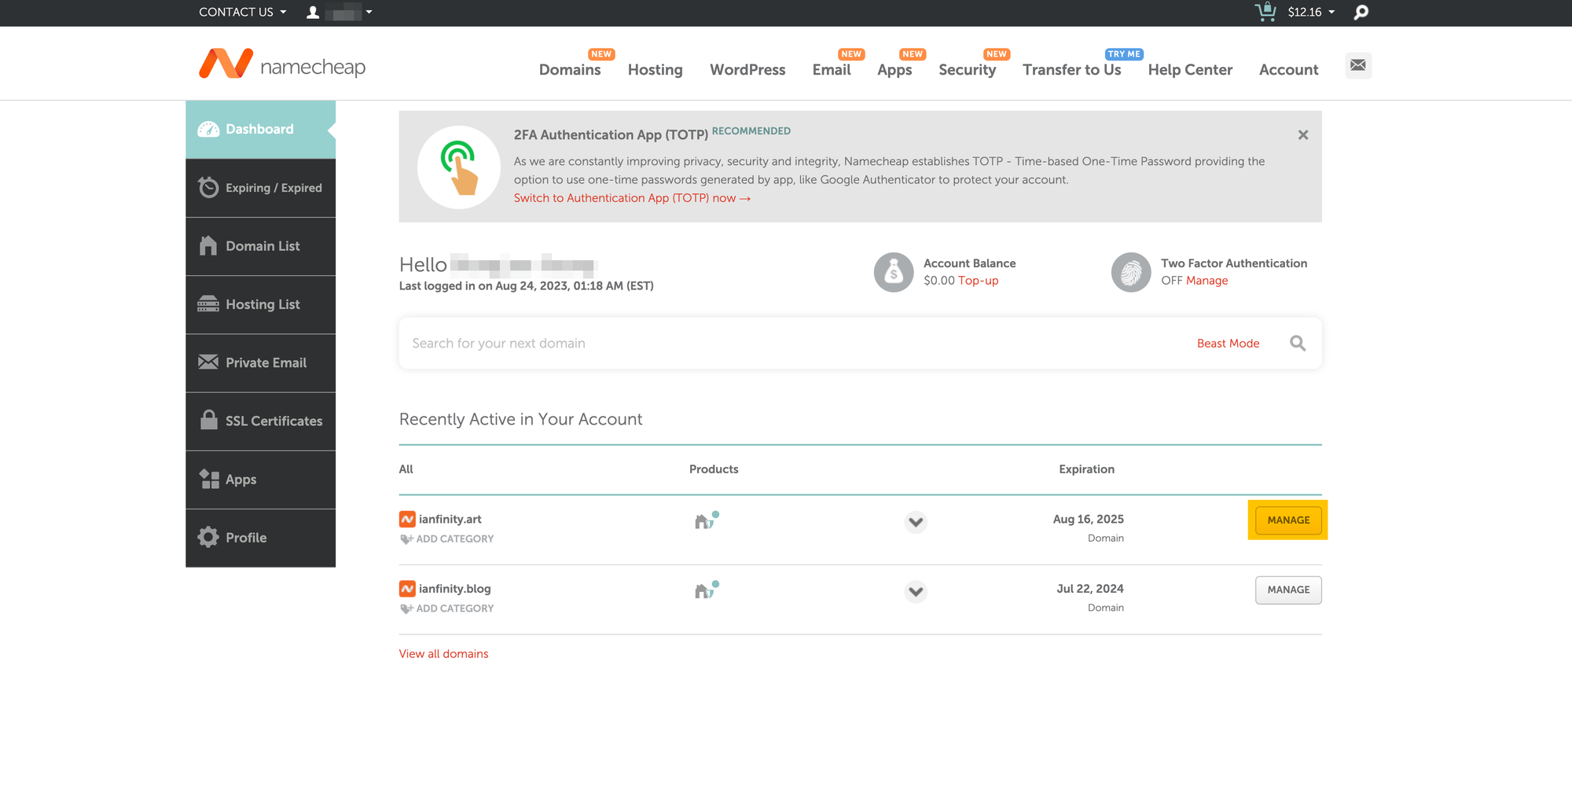Click the Aug 16, 2025 expiration date
This screenshot has height=798, width=1572.
tap(1088, 519)
